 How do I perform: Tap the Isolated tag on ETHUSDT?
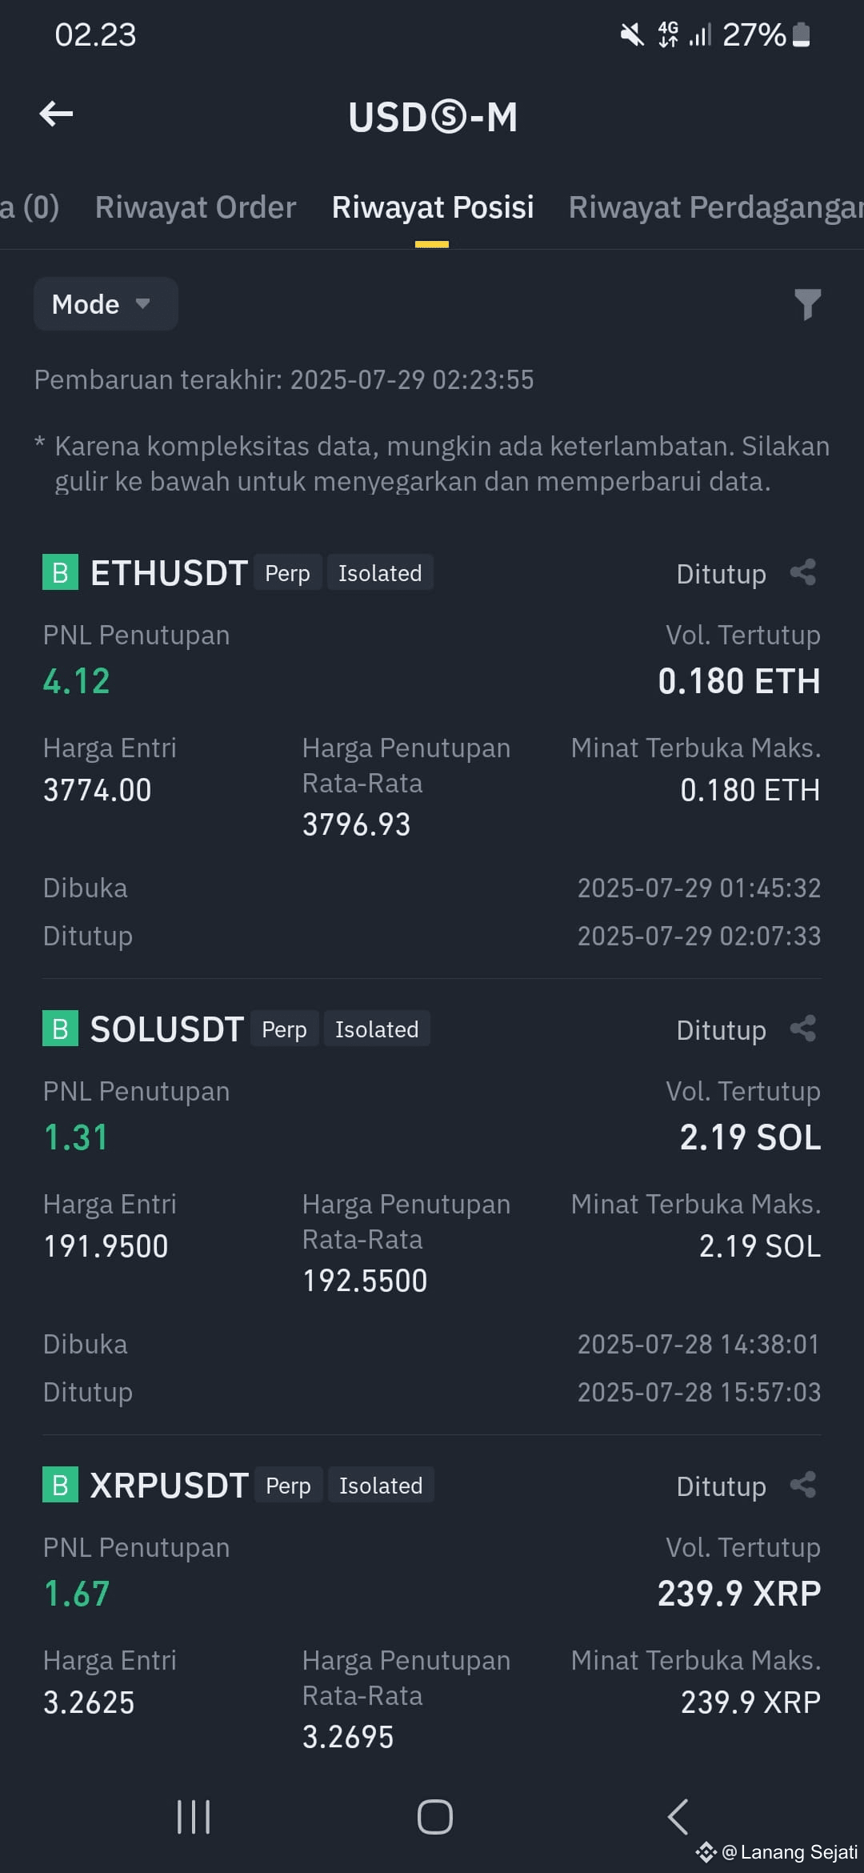tap(380, 573)
